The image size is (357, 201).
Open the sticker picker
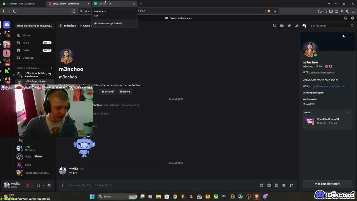[276, 185]
